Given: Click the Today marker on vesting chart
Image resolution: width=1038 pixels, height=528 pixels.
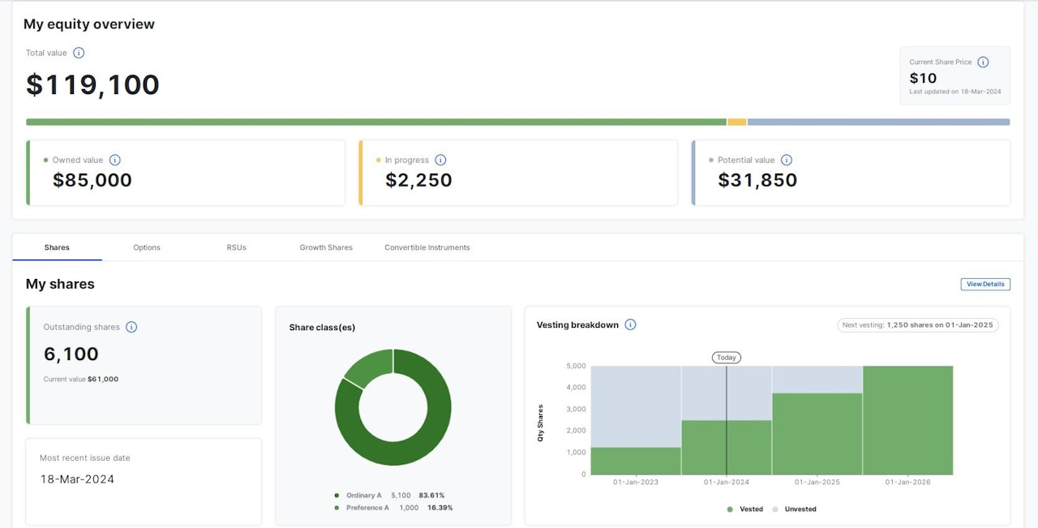Looking at the screenshot, I should (x=726, y=358).
